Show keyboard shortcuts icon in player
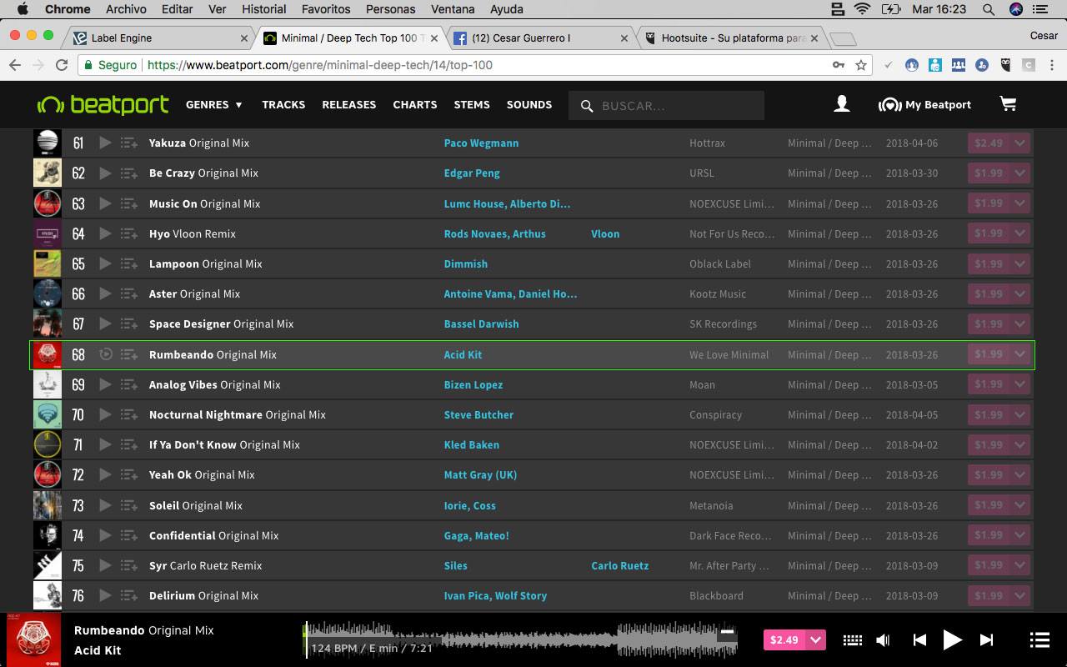 tap(852, 639)
